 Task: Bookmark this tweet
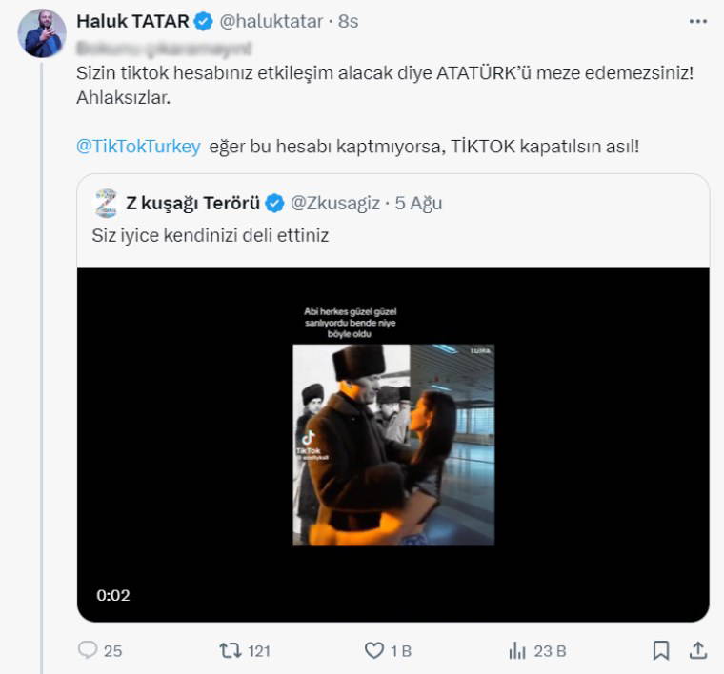click(660, 651)
